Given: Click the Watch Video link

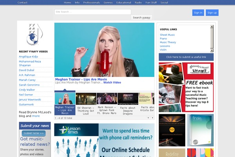Looking at the screenshot, I should (x=112, y=82).
